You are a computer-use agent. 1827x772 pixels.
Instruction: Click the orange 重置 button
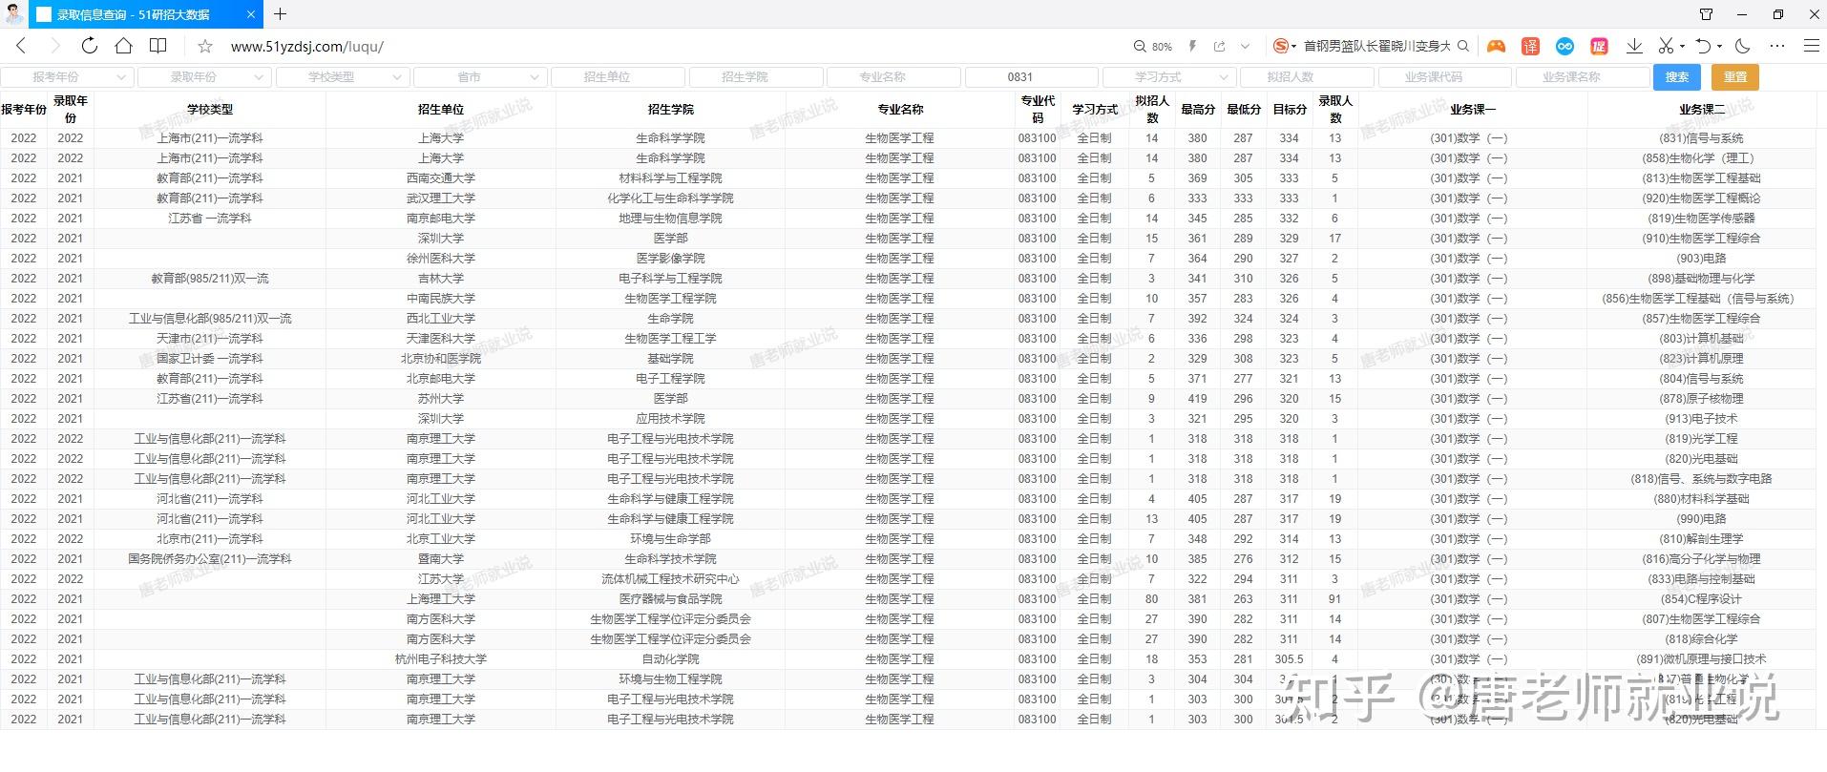pyautogui.click(x=1735, y=77)
